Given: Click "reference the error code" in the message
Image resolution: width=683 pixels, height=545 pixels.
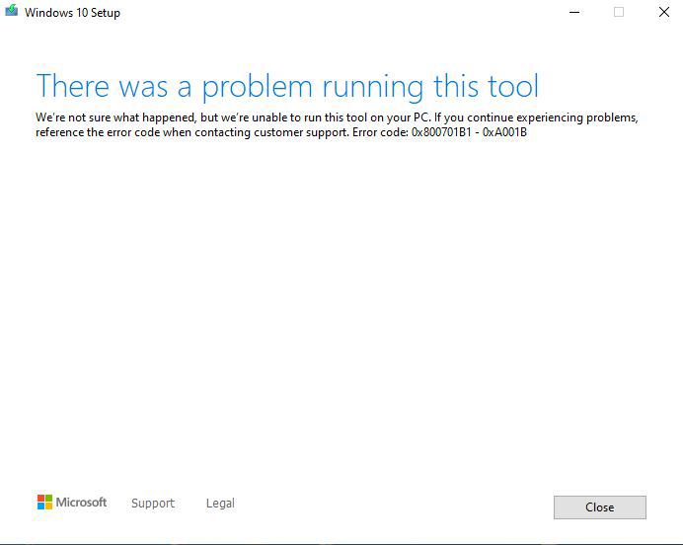Looking at the screenshot, I should coord(98,132).
